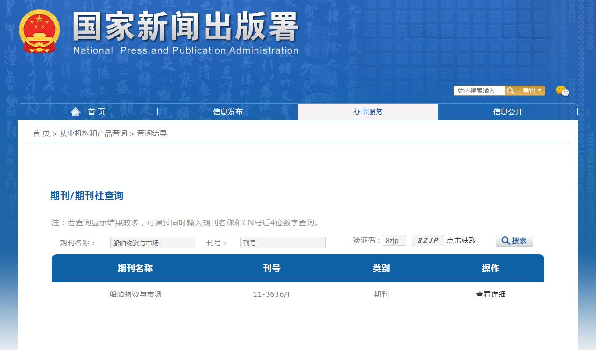The image size is (596, 350).
Task: Click the empty 刊号 input field
Action: click(282, 242)
